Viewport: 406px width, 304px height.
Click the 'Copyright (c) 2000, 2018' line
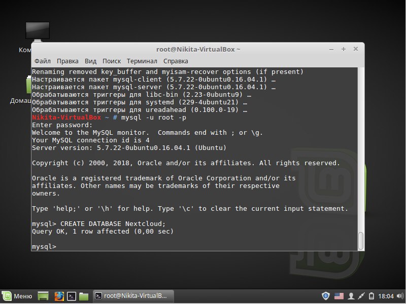click(x=186, y=163)
